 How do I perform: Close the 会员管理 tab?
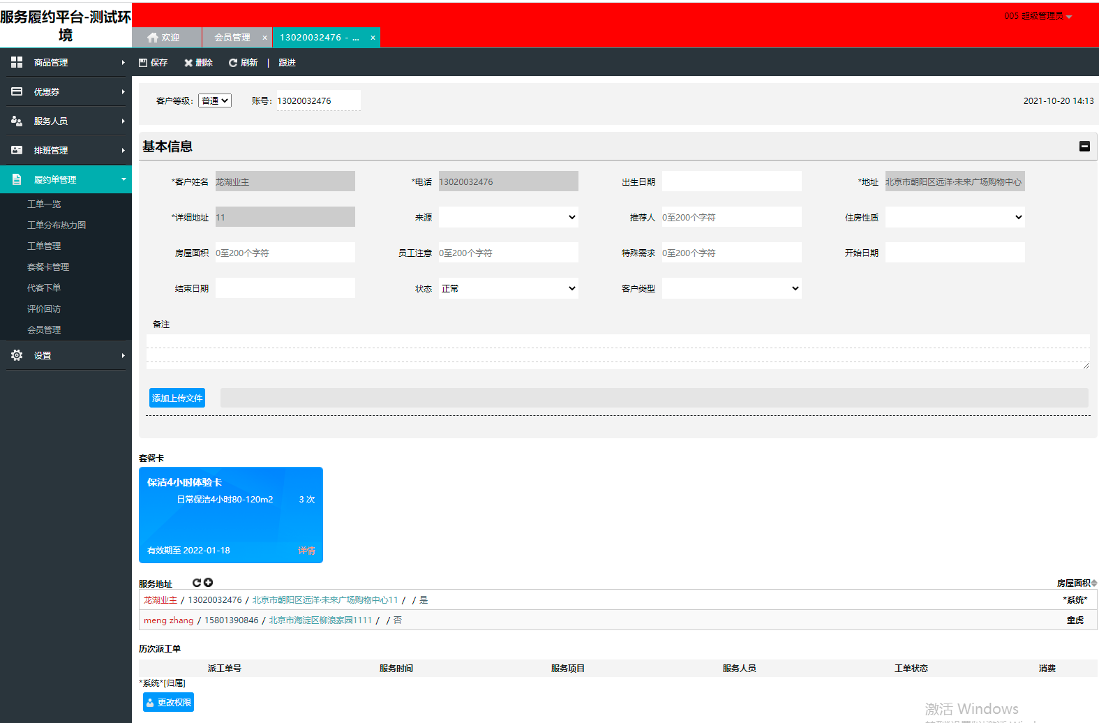point(264,38)
